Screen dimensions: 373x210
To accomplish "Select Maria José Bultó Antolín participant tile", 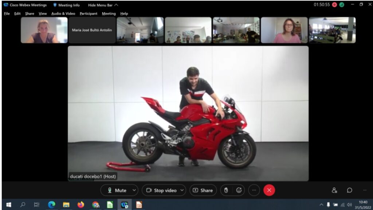I will pyautogui.click(x=92, y=30).
